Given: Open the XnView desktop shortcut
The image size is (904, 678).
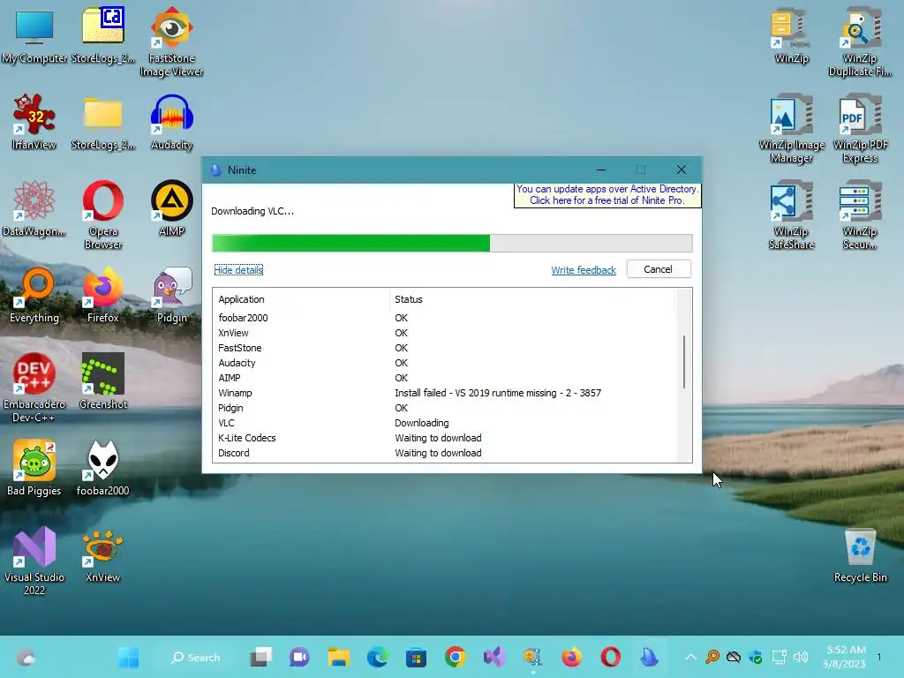Looking at the screenshot, I should coord(103,554).
